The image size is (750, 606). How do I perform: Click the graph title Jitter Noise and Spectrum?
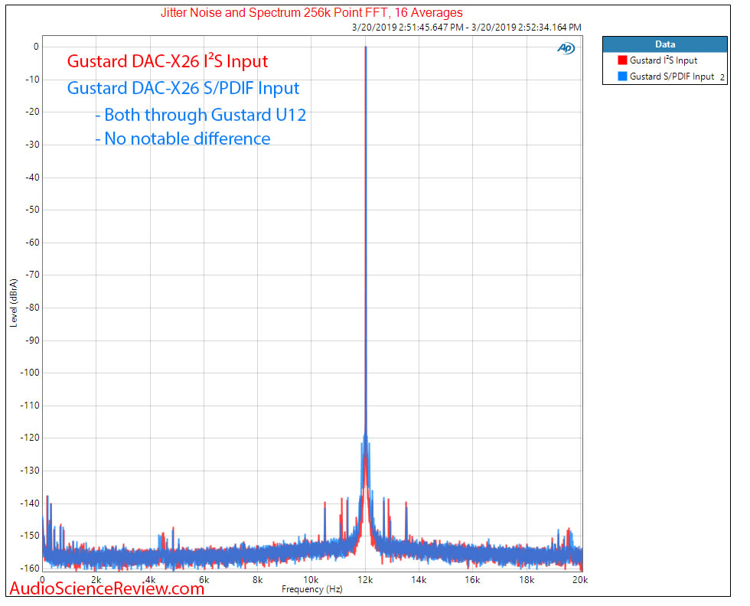click(x=311, y=12)
